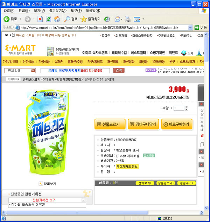Open Favorites (즐겨찾기) star icon
The height and width of the screenshot is (222, 210).
(x=84, y=19)
